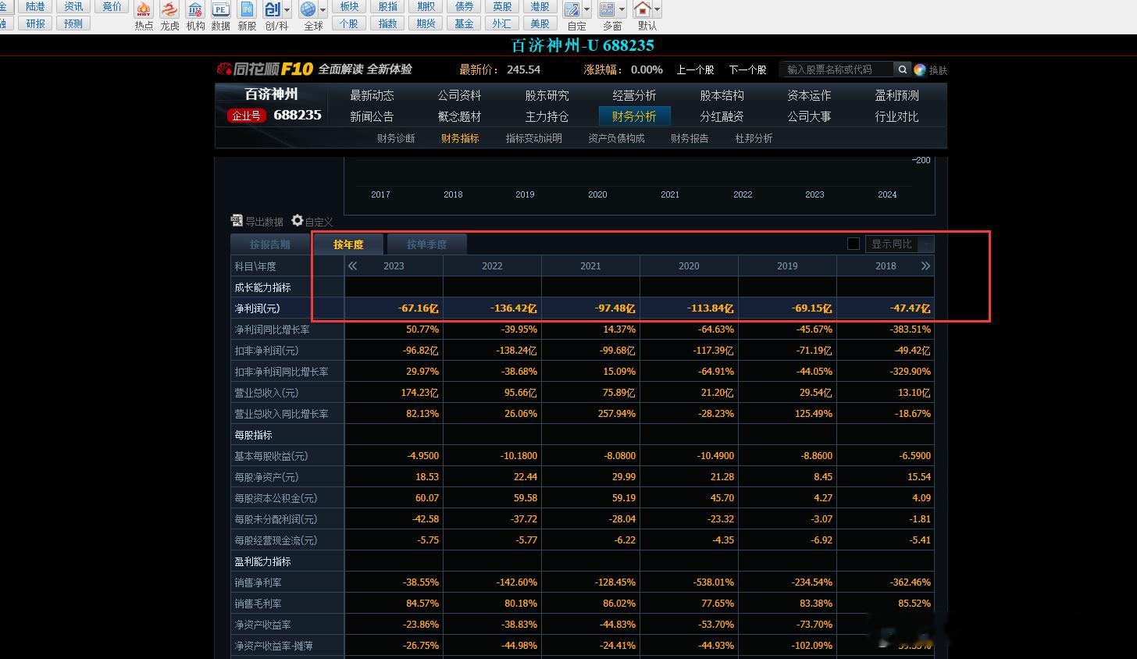Click the » later-years arrow beside 2018
The height and width of the screenshot is (659, 1137).
pyautogui.click(x=925, y=266)
